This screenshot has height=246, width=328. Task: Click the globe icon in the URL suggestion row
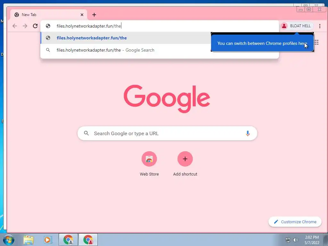(48, 38)
